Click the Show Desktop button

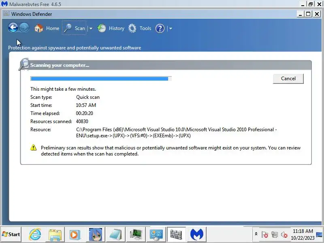320,234
